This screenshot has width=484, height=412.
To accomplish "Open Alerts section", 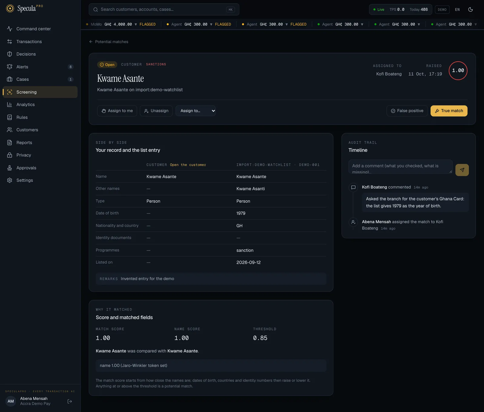I will 40,67.
